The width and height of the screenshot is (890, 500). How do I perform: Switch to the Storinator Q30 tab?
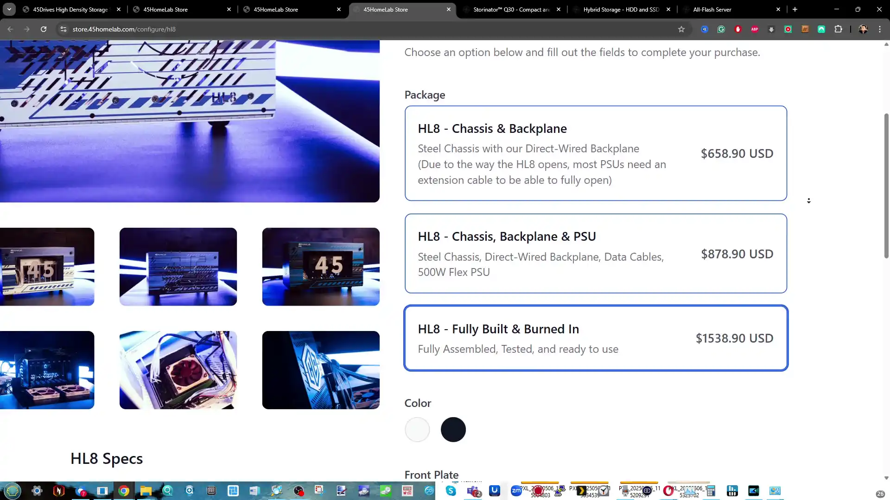pyautogui.click(x=511, y=9)
